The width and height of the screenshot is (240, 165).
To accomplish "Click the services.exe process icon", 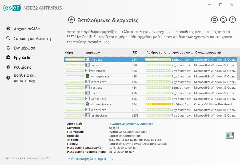I will tap(87, 82).
